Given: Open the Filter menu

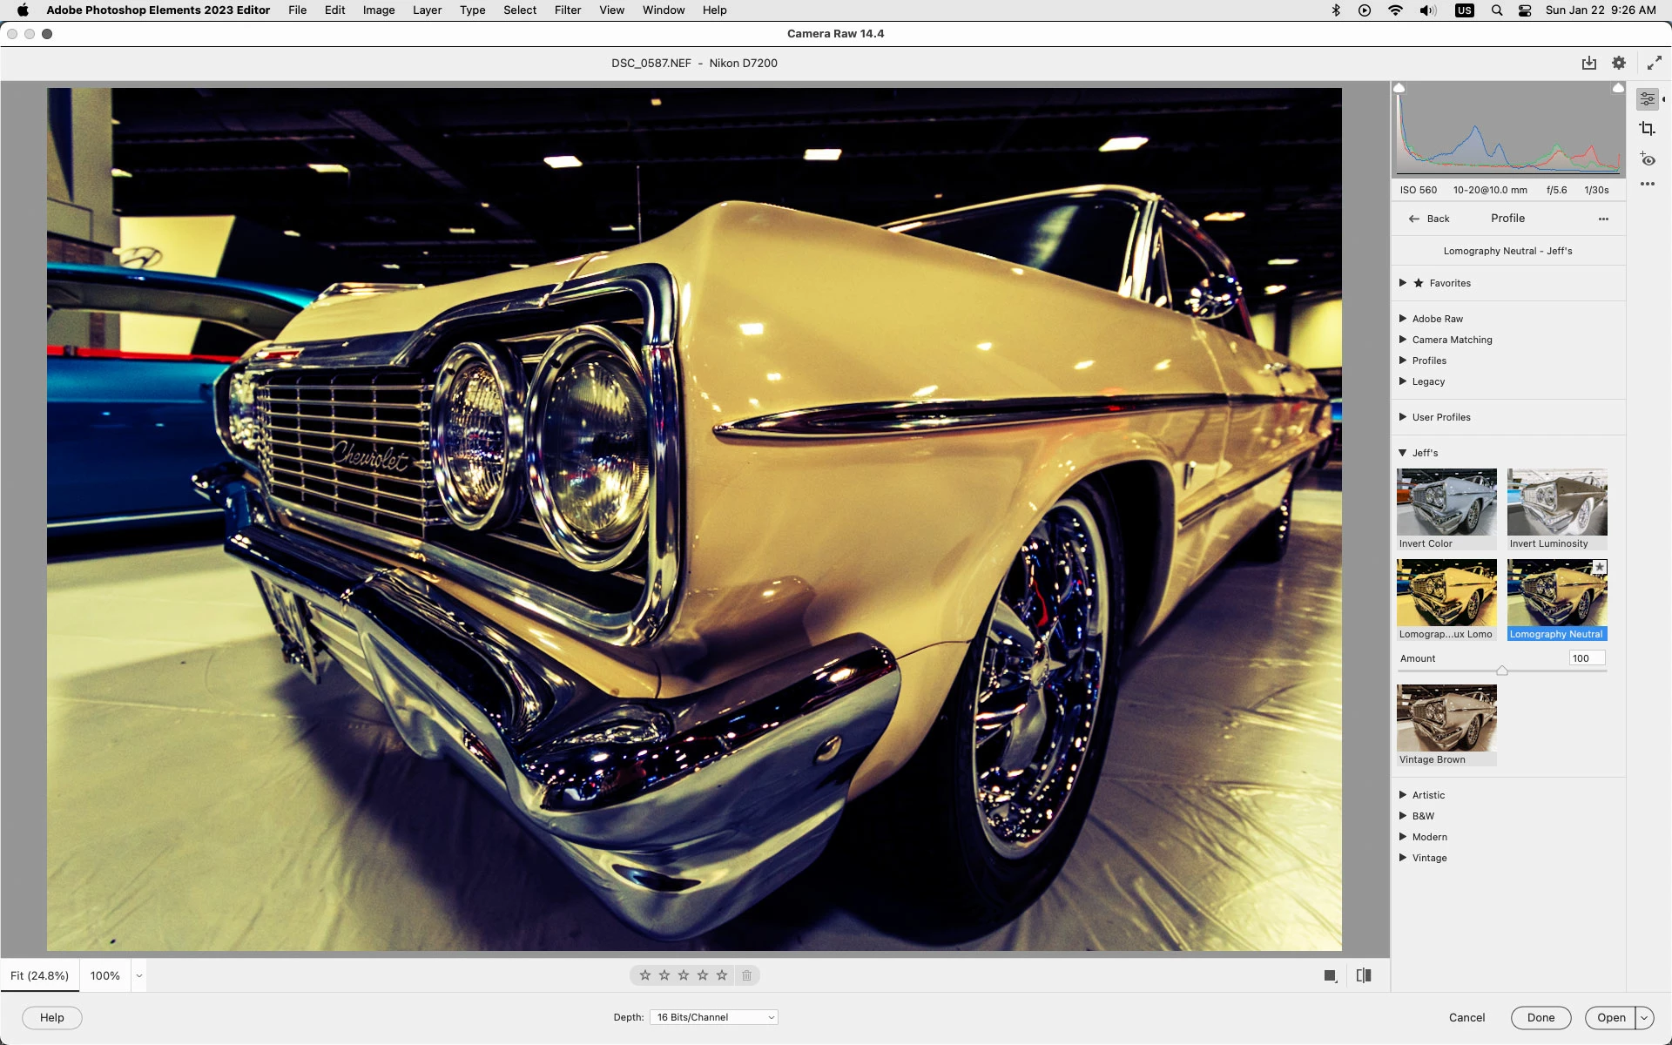Looking at the screenshot, I should (x=567, y=10).
